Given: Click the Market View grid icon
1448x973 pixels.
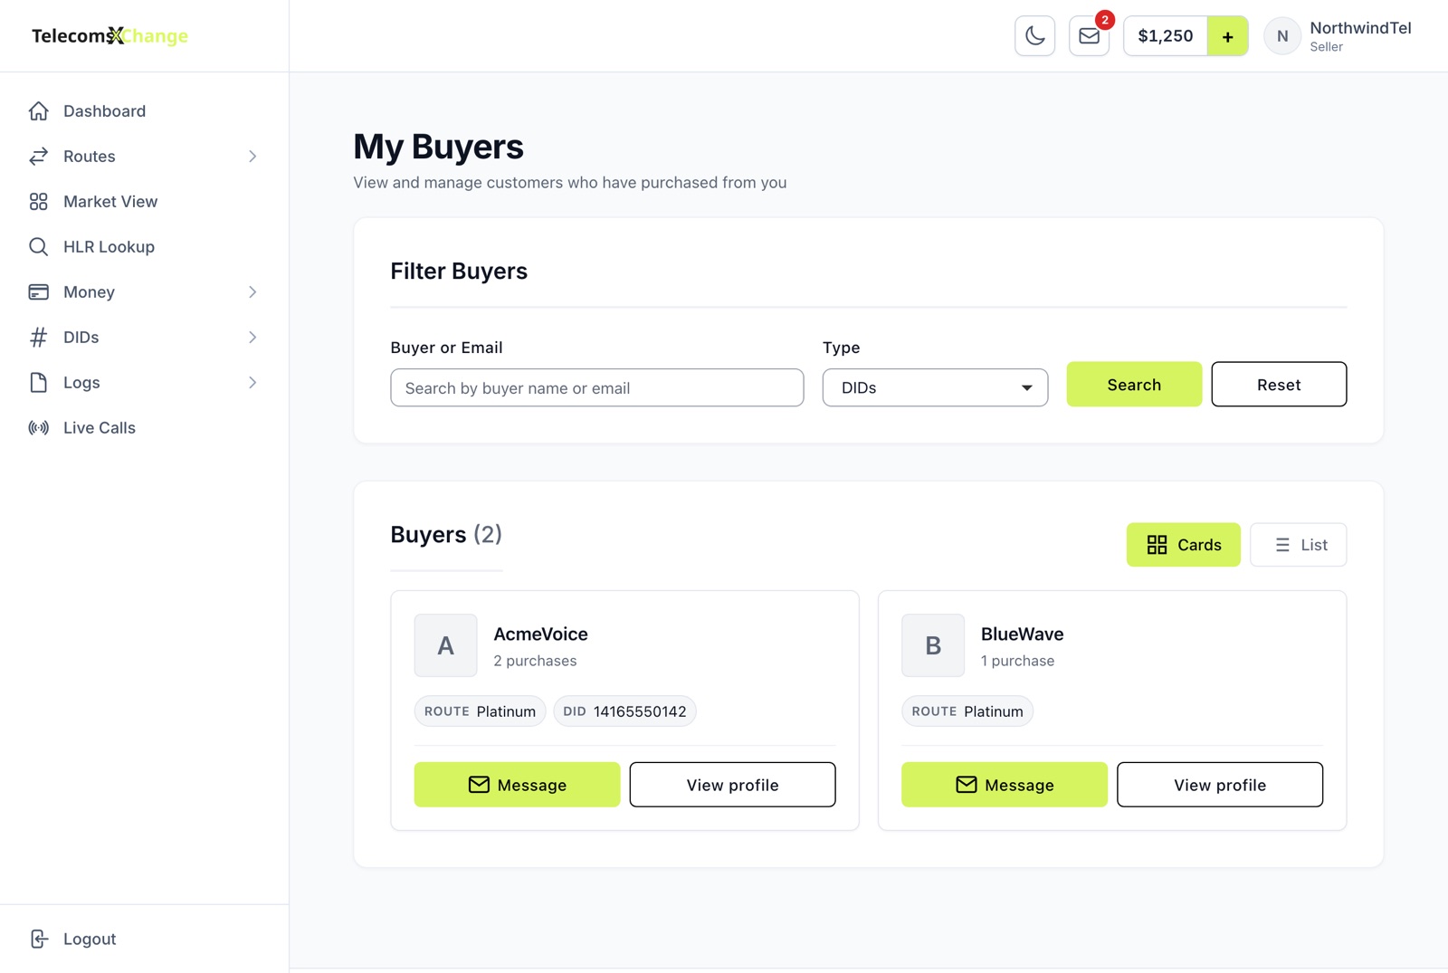Looking at the screenshot, I should (38, 202).
